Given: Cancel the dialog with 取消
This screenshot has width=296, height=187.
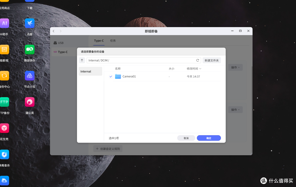Looking at the screenshot, I should pyautogui.click(x=186, y=138).
